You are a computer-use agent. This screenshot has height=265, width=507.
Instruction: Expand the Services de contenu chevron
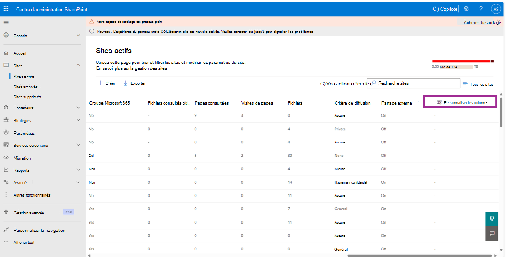(x=79, y=145)
